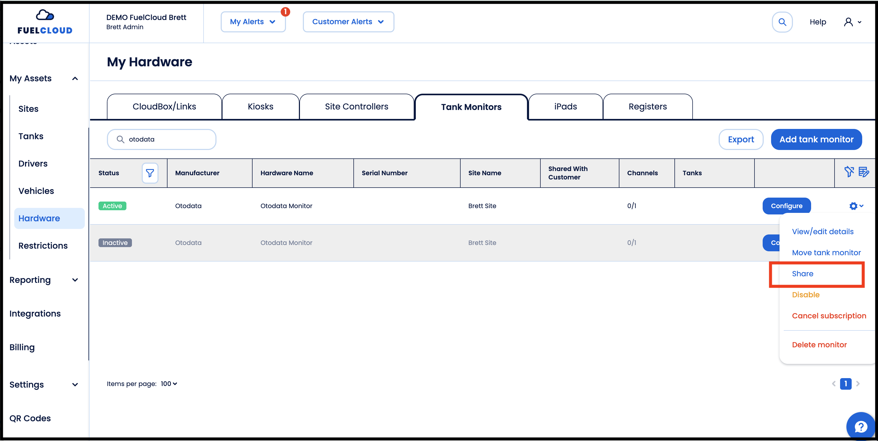
Task: Open Tanks in the sidebar
Action: tap(31, 136)
